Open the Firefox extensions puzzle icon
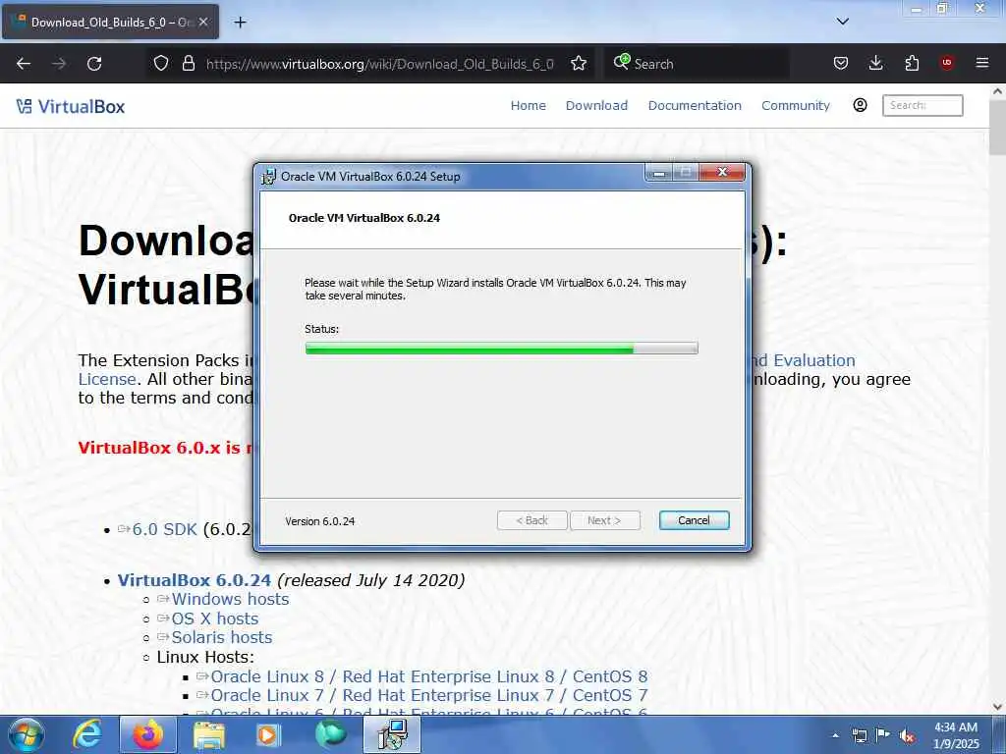 (x=912, y=64)
